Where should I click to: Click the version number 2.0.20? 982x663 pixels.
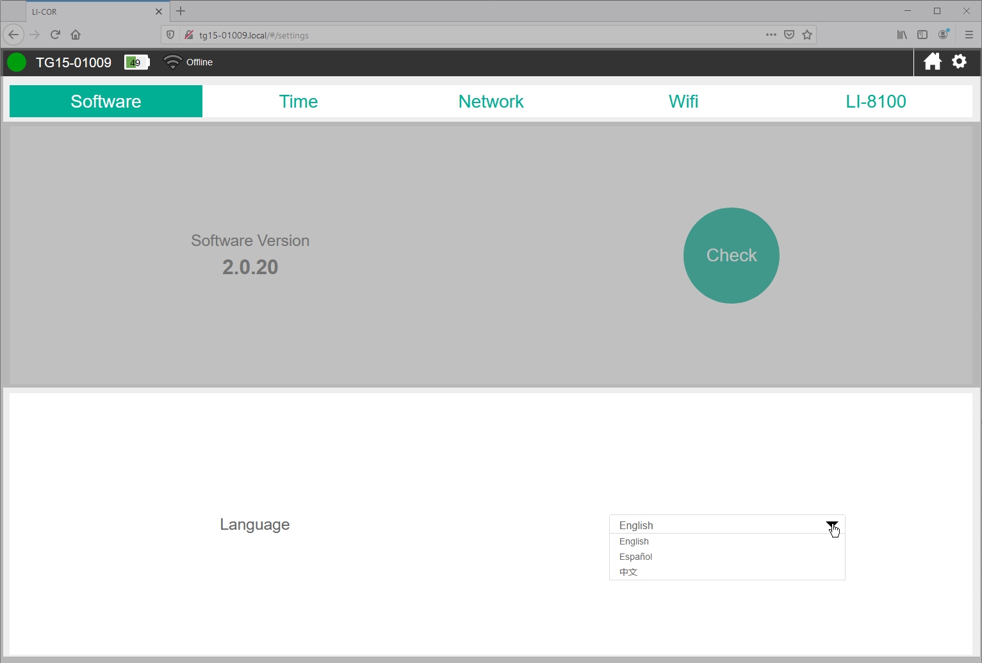pyautogui.click(x=250, y=267)
